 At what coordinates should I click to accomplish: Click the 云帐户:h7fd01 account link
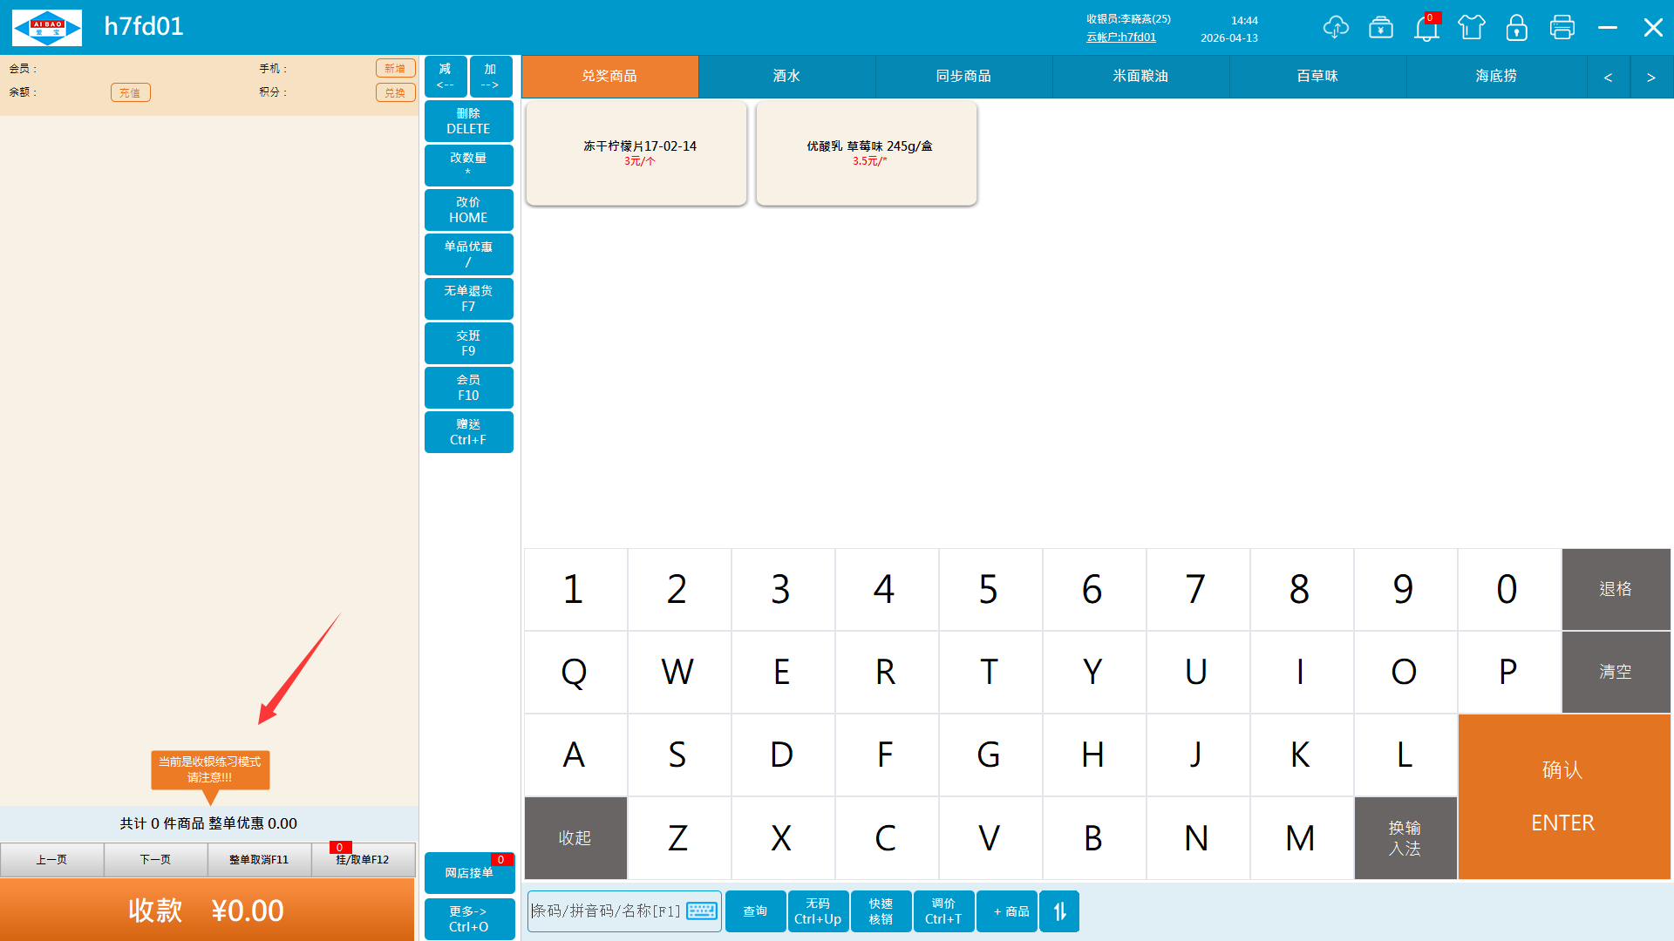[x=1120, y=37]
